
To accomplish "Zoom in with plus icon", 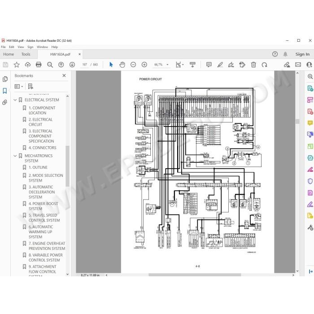I will 144,65.
